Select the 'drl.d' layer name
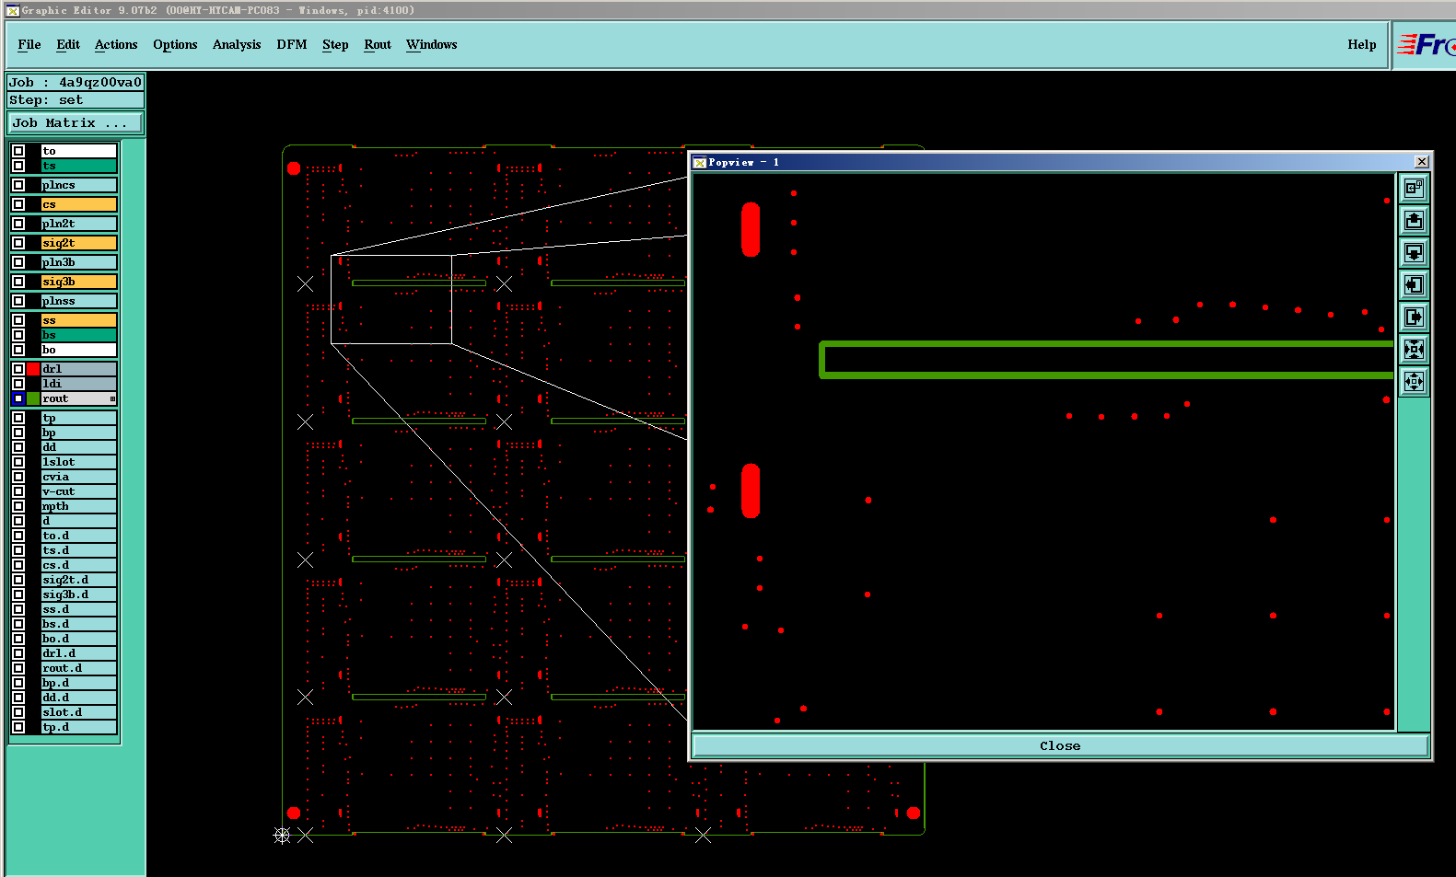 (x=79, y=653)
